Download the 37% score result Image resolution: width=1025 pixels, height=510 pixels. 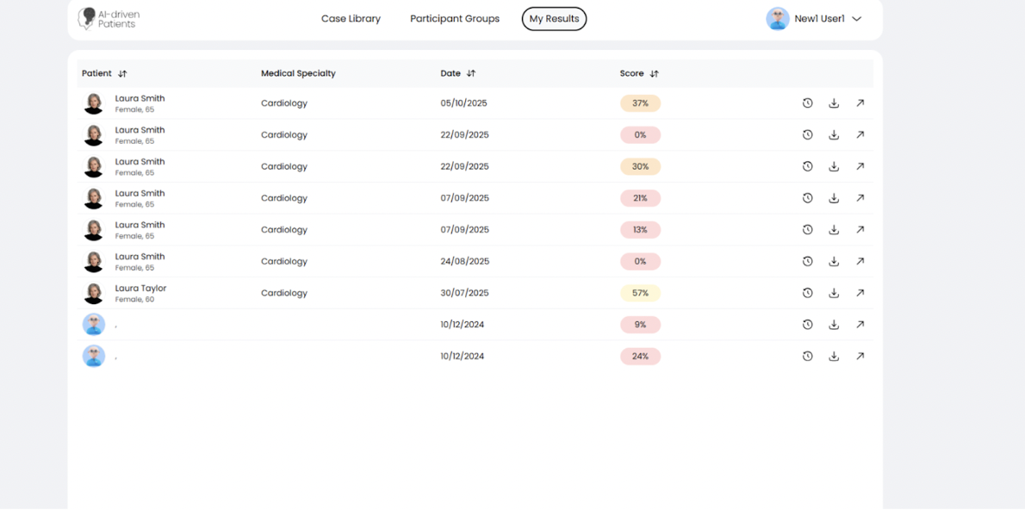(834, 103)
